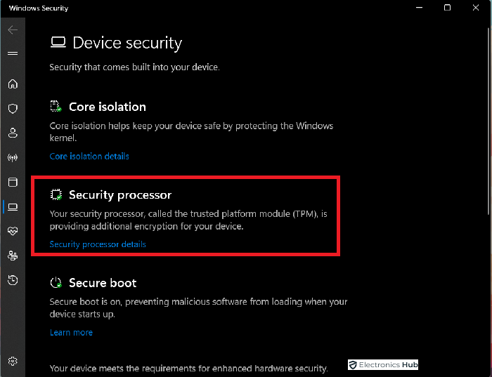Open Home in the sidebar

click(13, 84)
